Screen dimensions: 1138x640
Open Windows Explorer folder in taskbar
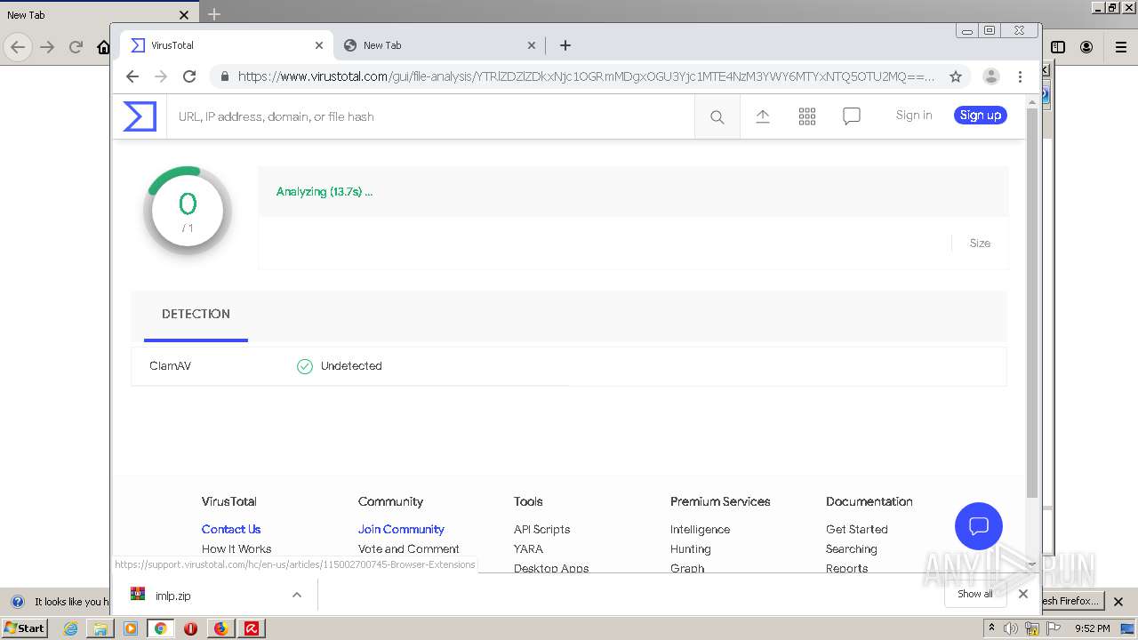[100, 628]
